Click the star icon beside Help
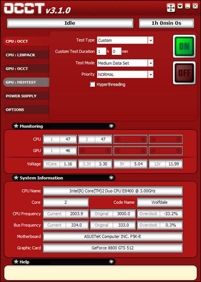 pos(16,262)
